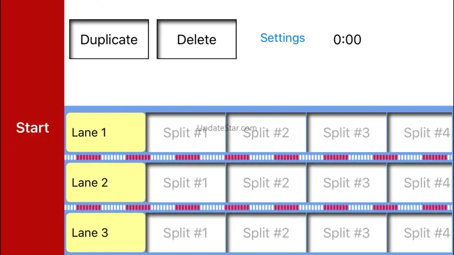Viewport: 454px width, 255px height.
Task: Click Split #2 field in Lane 3
Action: coord(266,233)
